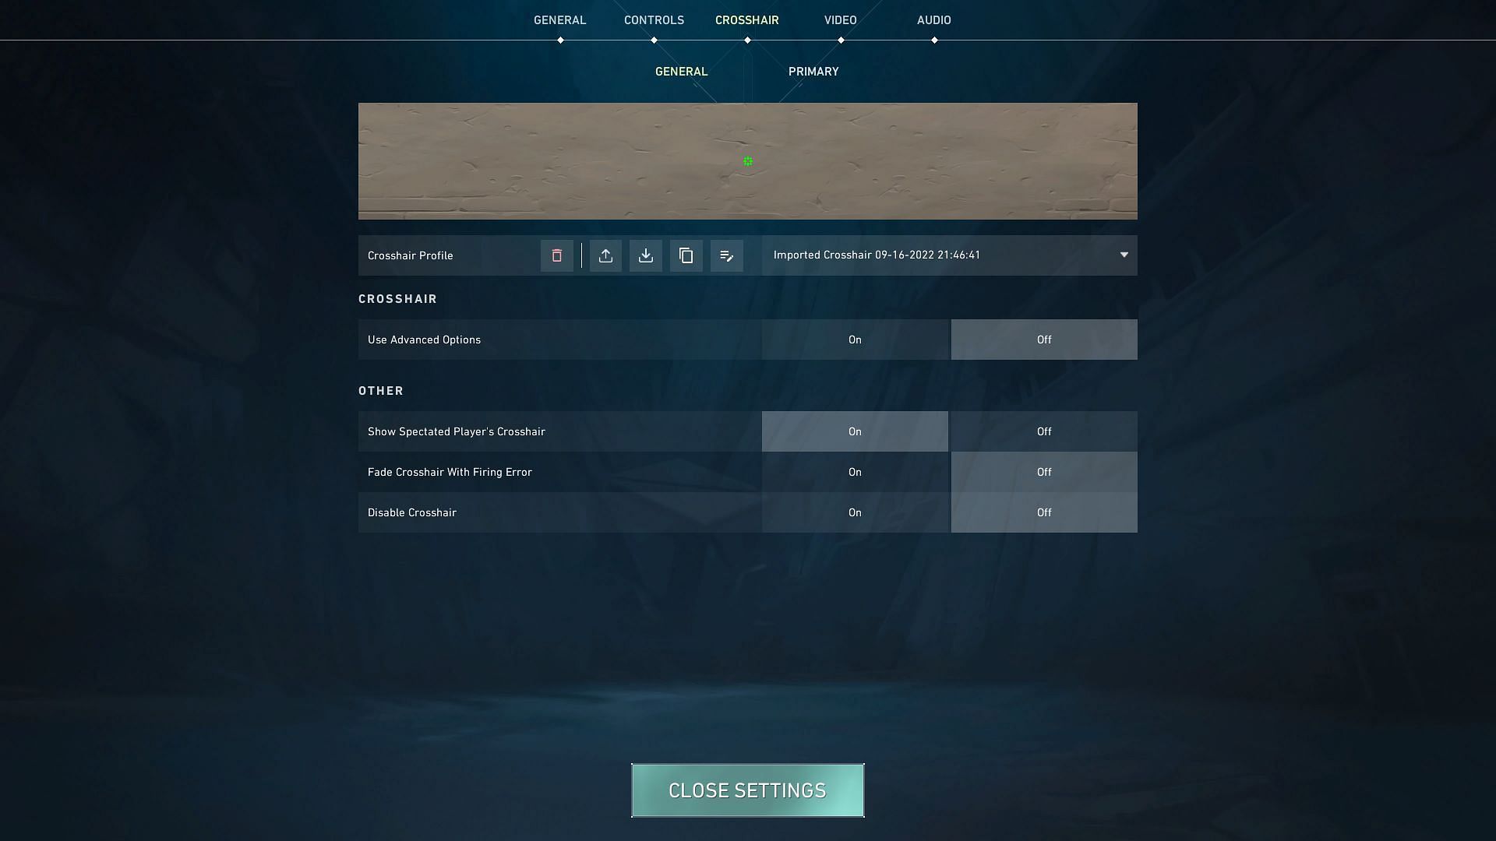Disable Show Spectated Player's Crosshair

(1043, 431)
